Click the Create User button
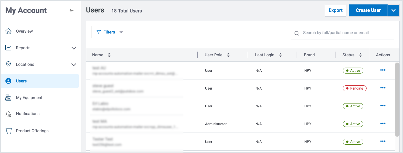Image resolution: width=403 pixels, height=153 pixels. click(368, 10)
